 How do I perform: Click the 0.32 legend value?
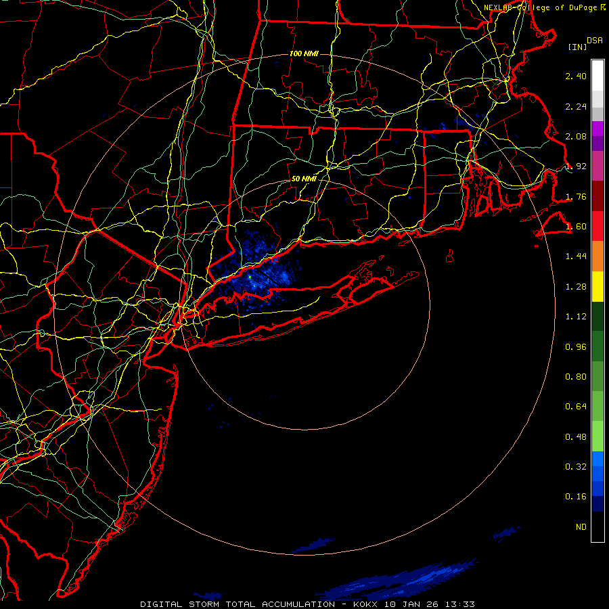pos(576,467)
